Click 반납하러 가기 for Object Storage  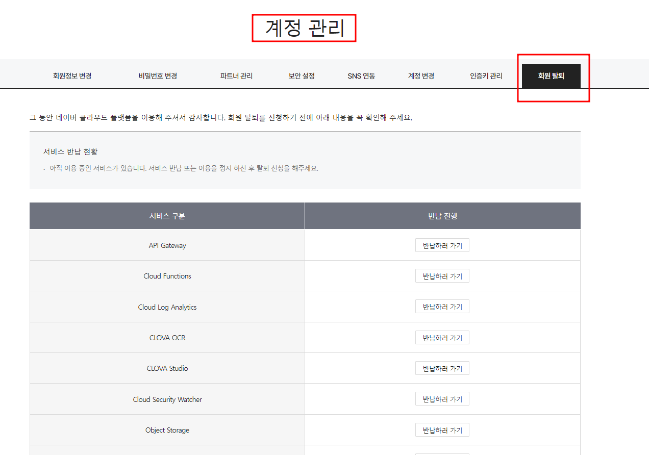click(x=442, y=429)
